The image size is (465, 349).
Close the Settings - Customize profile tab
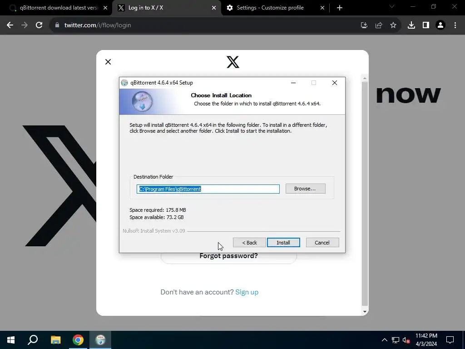coord(322,8)
